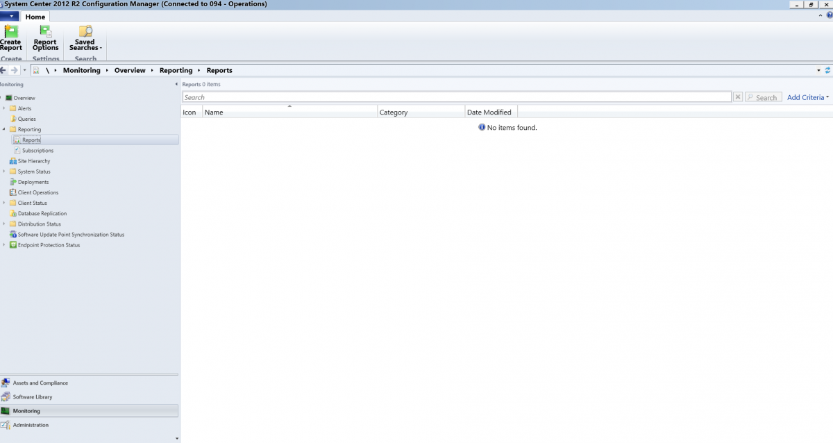Open the Database Replication icon
Screen dimensions: 833x443
coord(12,213)
